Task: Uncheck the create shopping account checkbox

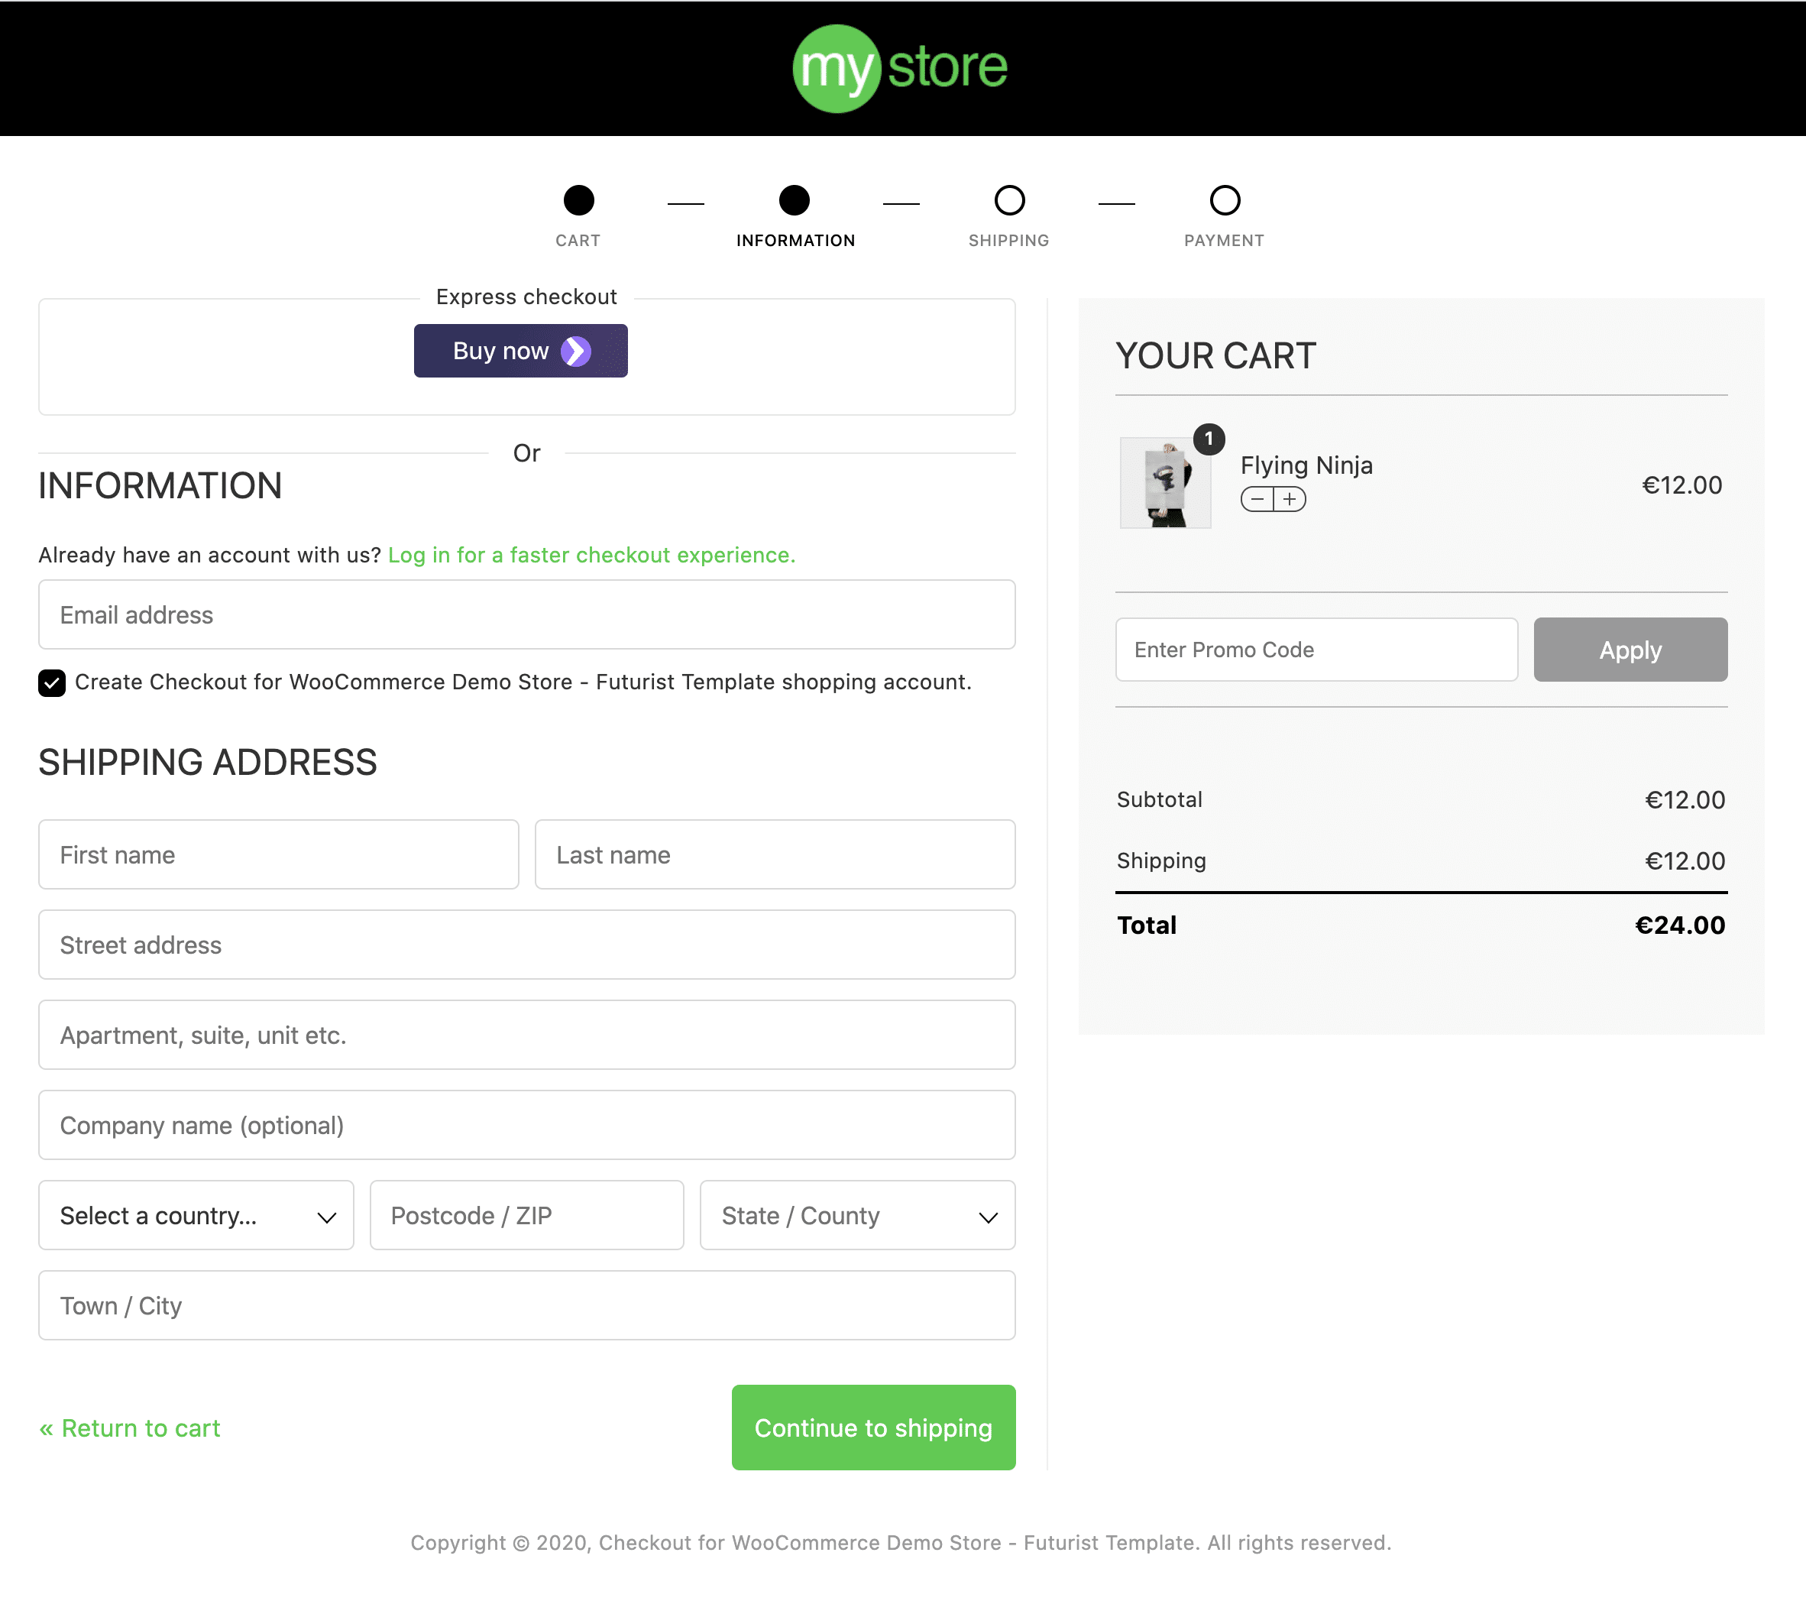Action: 52,683
